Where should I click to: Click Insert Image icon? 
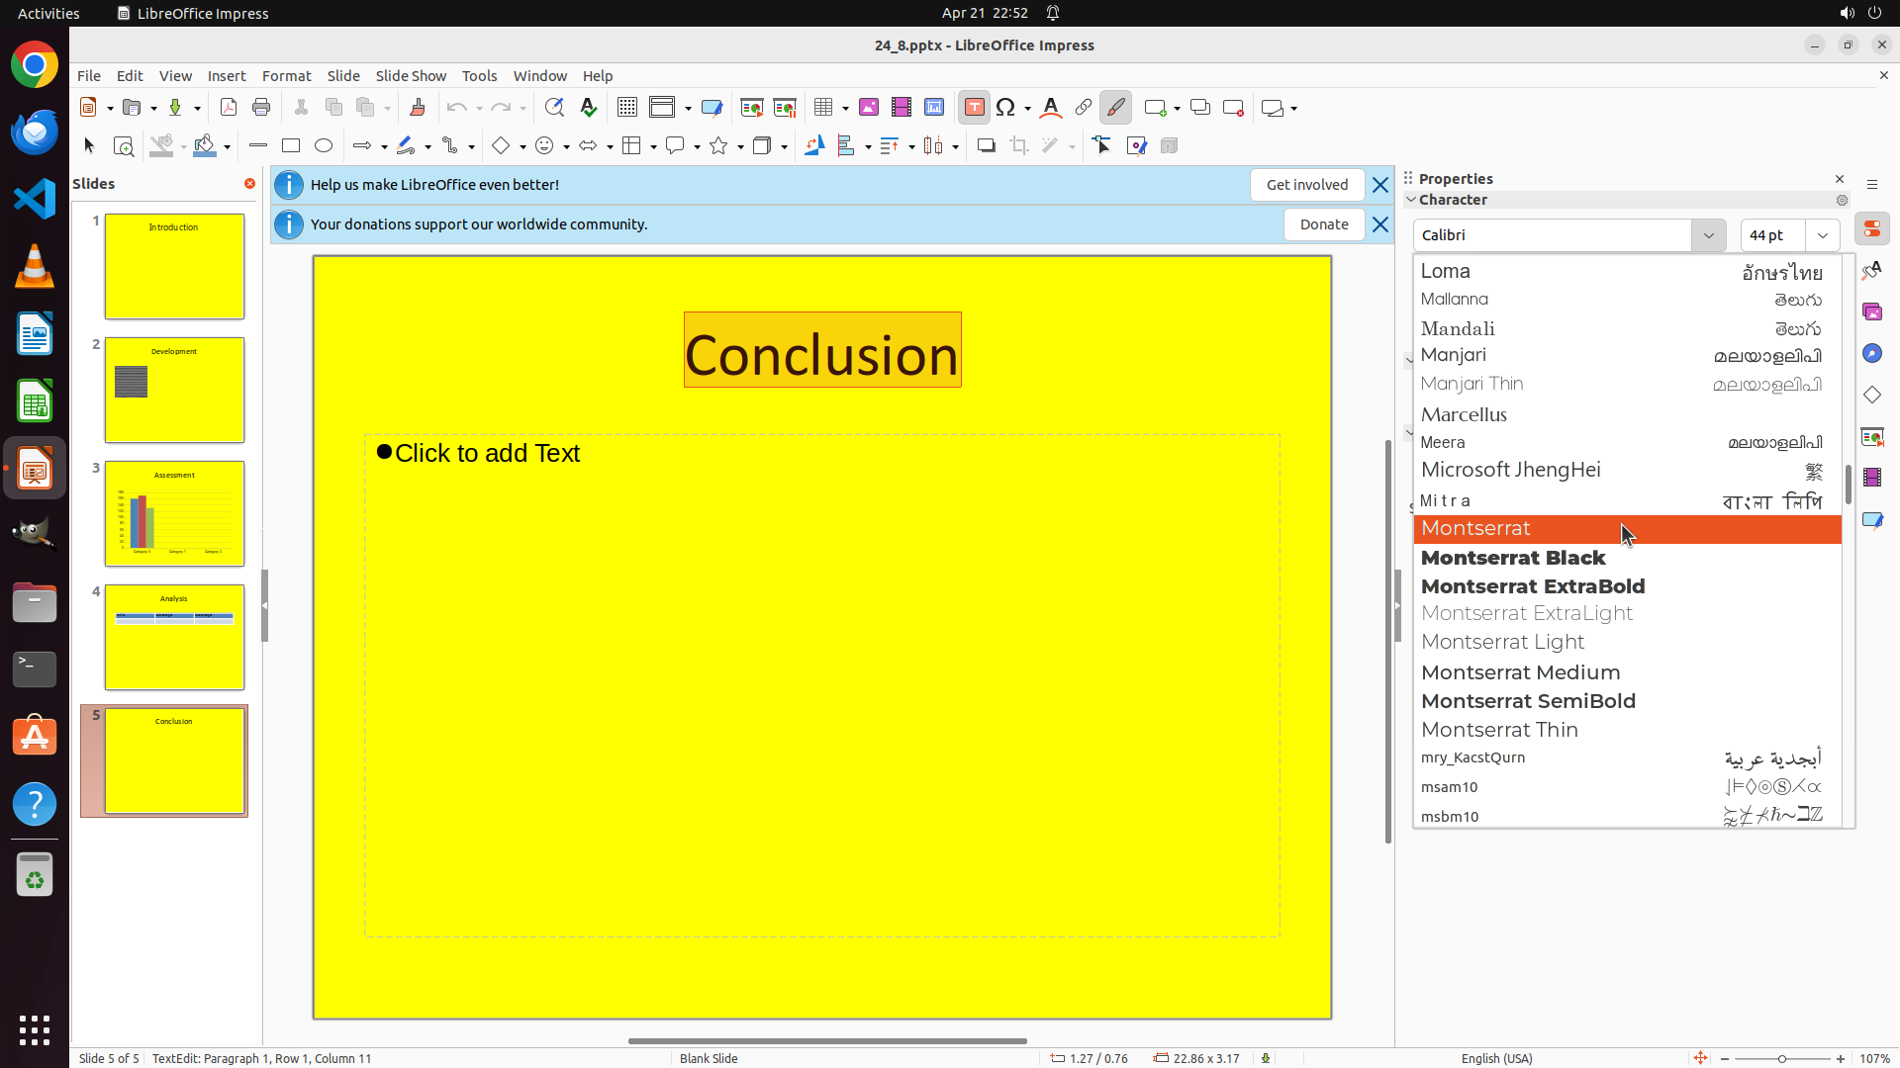pyautogui.click(x=869, y=108)
